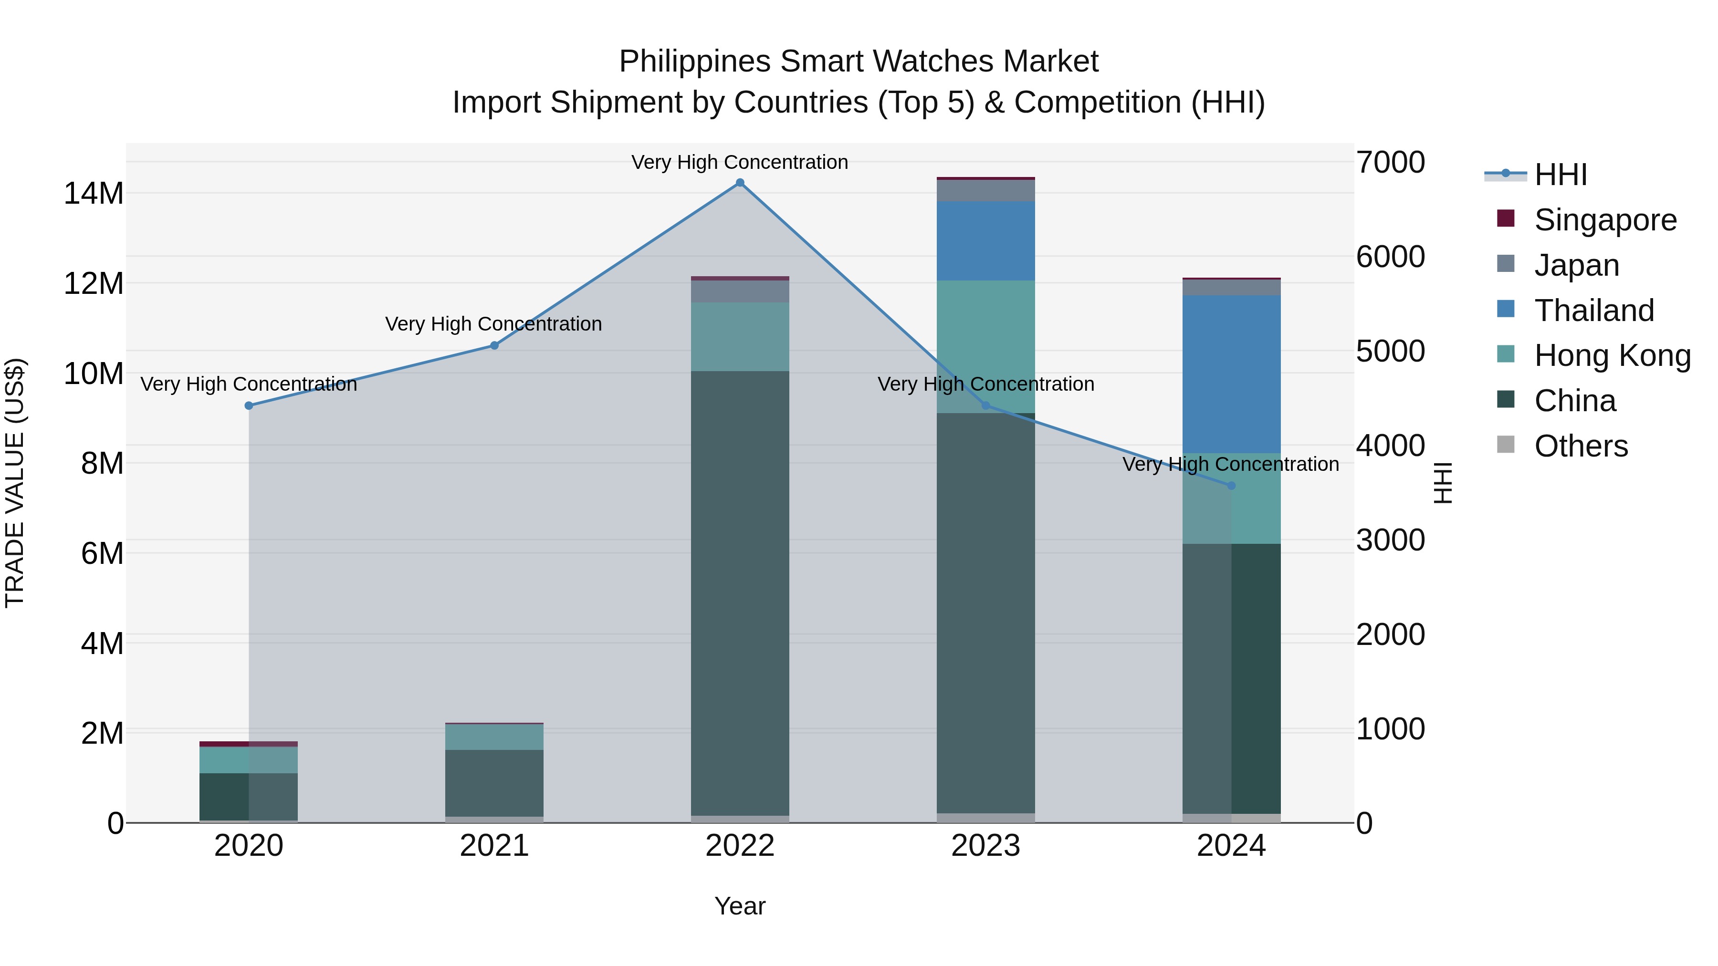Click the 2021 x-axis year label
1718x966 pixels.
point(494,846)
